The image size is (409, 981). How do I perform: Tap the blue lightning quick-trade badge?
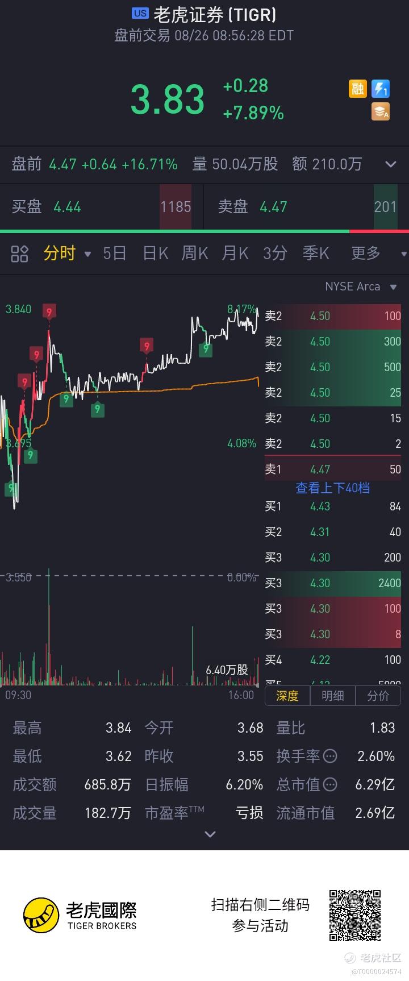(x=381, y=89)
